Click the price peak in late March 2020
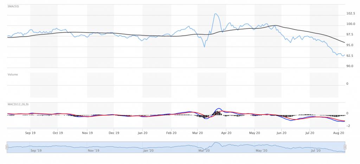The width and height of the screenshot is (360, 164). [216, 14]
